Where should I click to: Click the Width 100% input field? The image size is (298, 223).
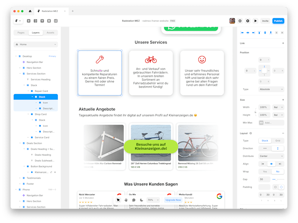click(x=264, y=107)
